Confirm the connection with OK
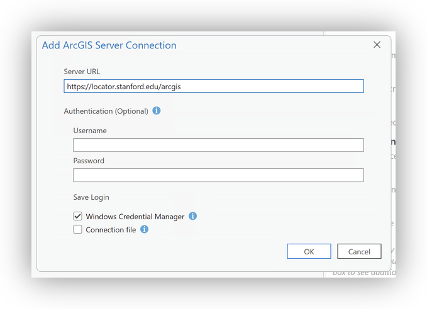 (309, 251)
